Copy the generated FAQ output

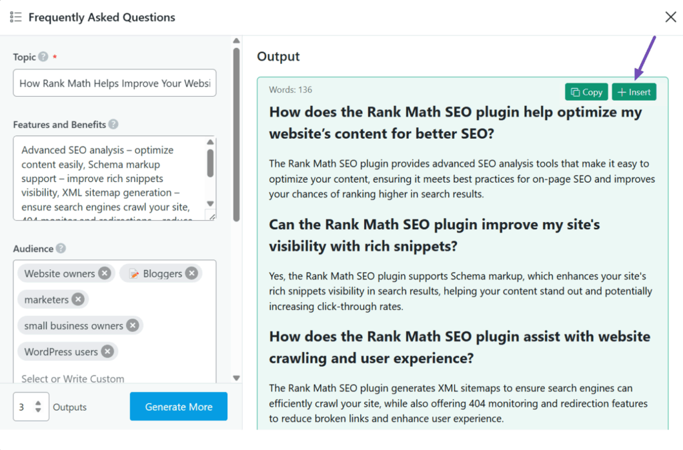click(x=586, y=91)
